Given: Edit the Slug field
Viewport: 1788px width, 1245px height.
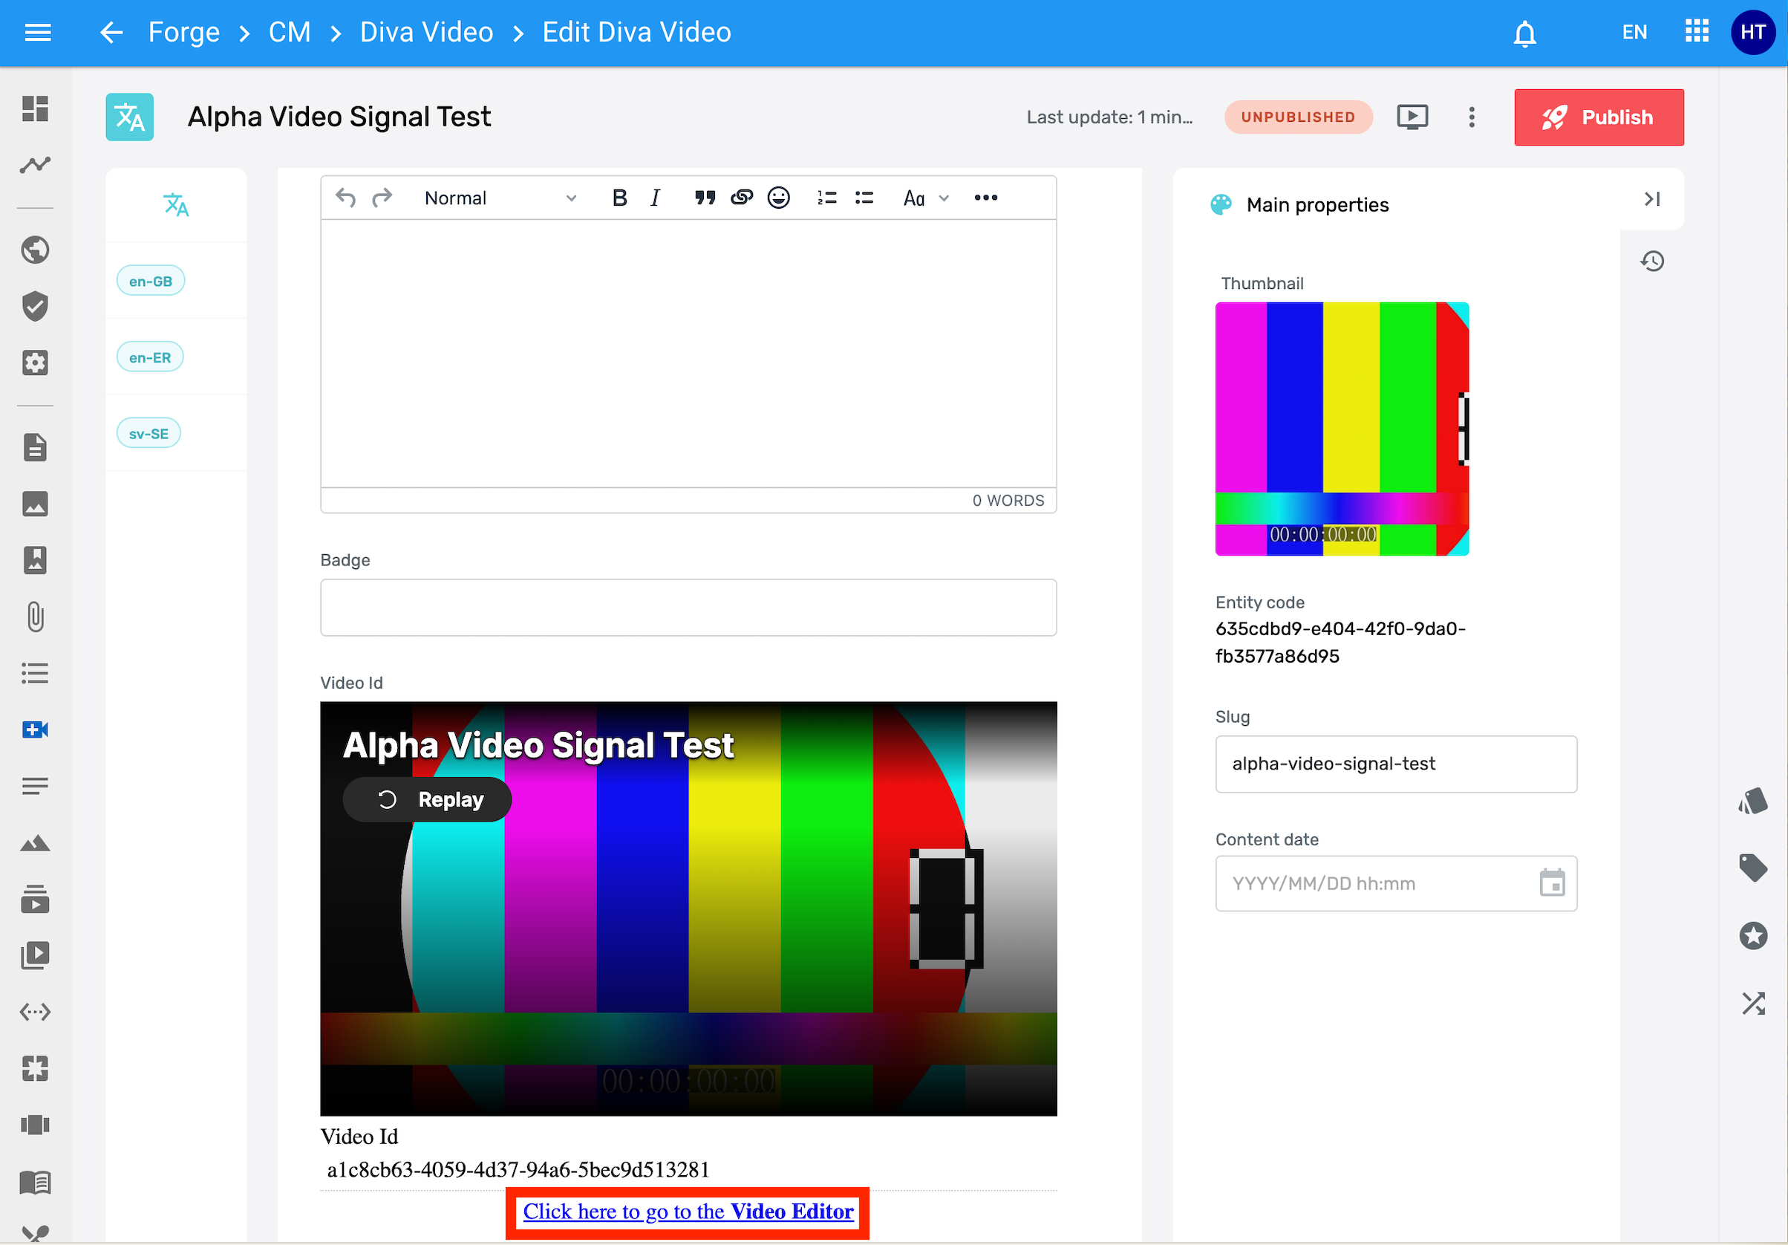Looking at the screenshot, I should click(1395, 764).
